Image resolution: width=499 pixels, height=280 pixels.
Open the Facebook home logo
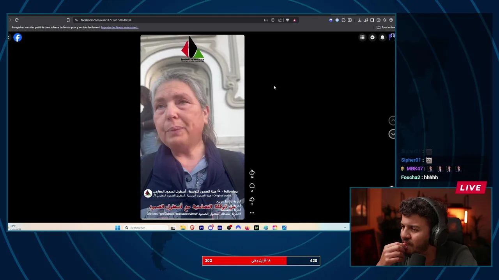click(18, 37)
